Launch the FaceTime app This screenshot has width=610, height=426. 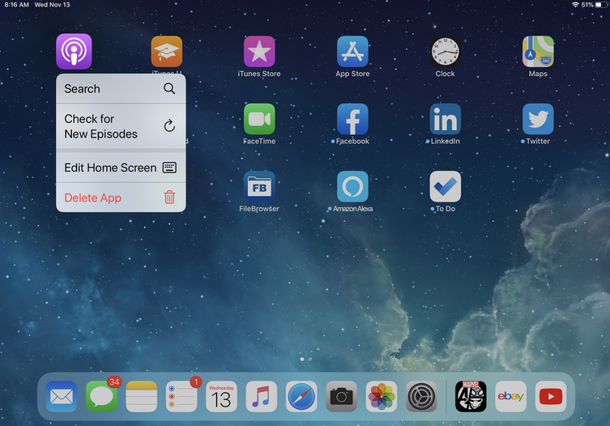[x=259, y=119]
